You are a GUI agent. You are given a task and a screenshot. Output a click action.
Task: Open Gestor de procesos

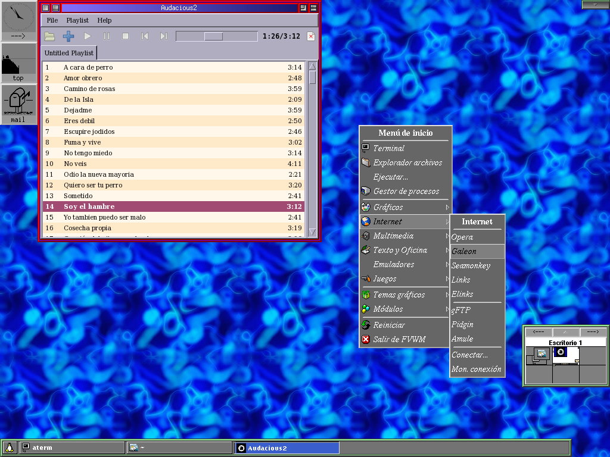(x=404, y=191)
